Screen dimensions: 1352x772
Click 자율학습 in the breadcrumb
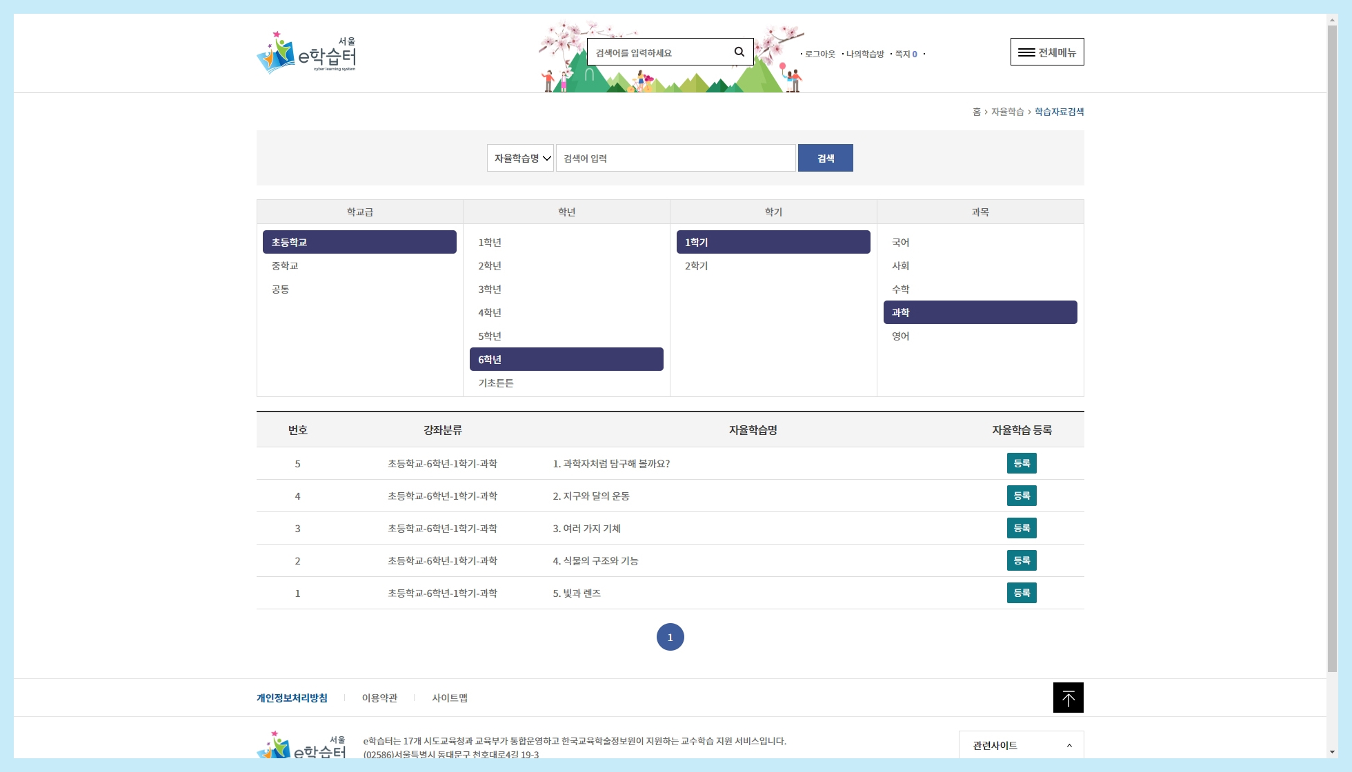click(x=1007, y=112)
